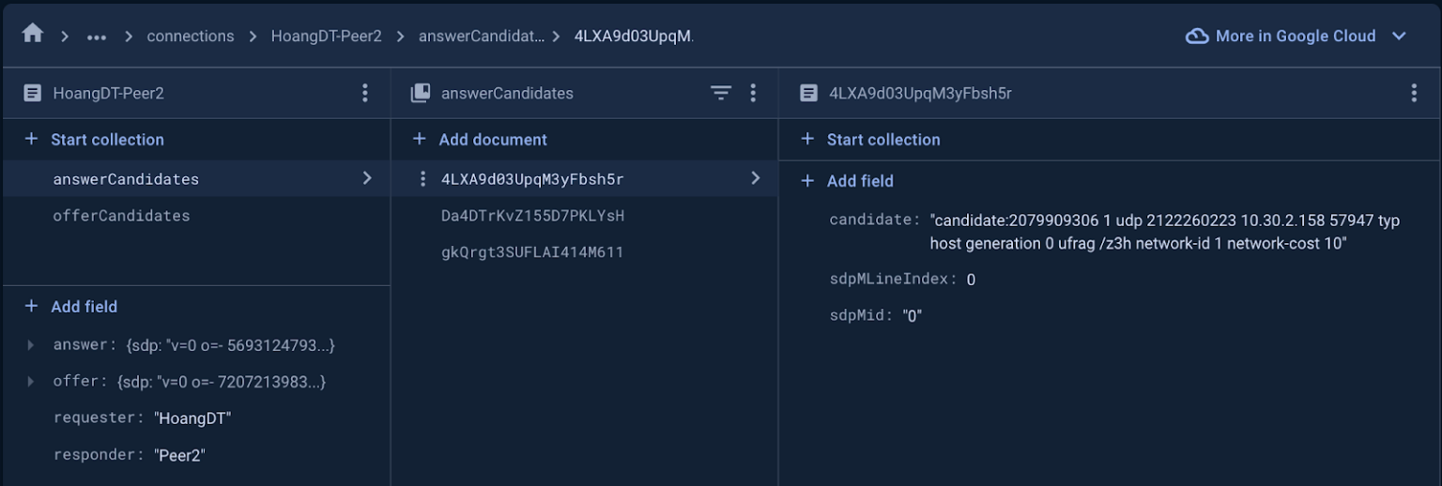Click connections in the breadcrumb path
Screen dimensions: 1442x486
pyautogui.click(x=191, y=36)
